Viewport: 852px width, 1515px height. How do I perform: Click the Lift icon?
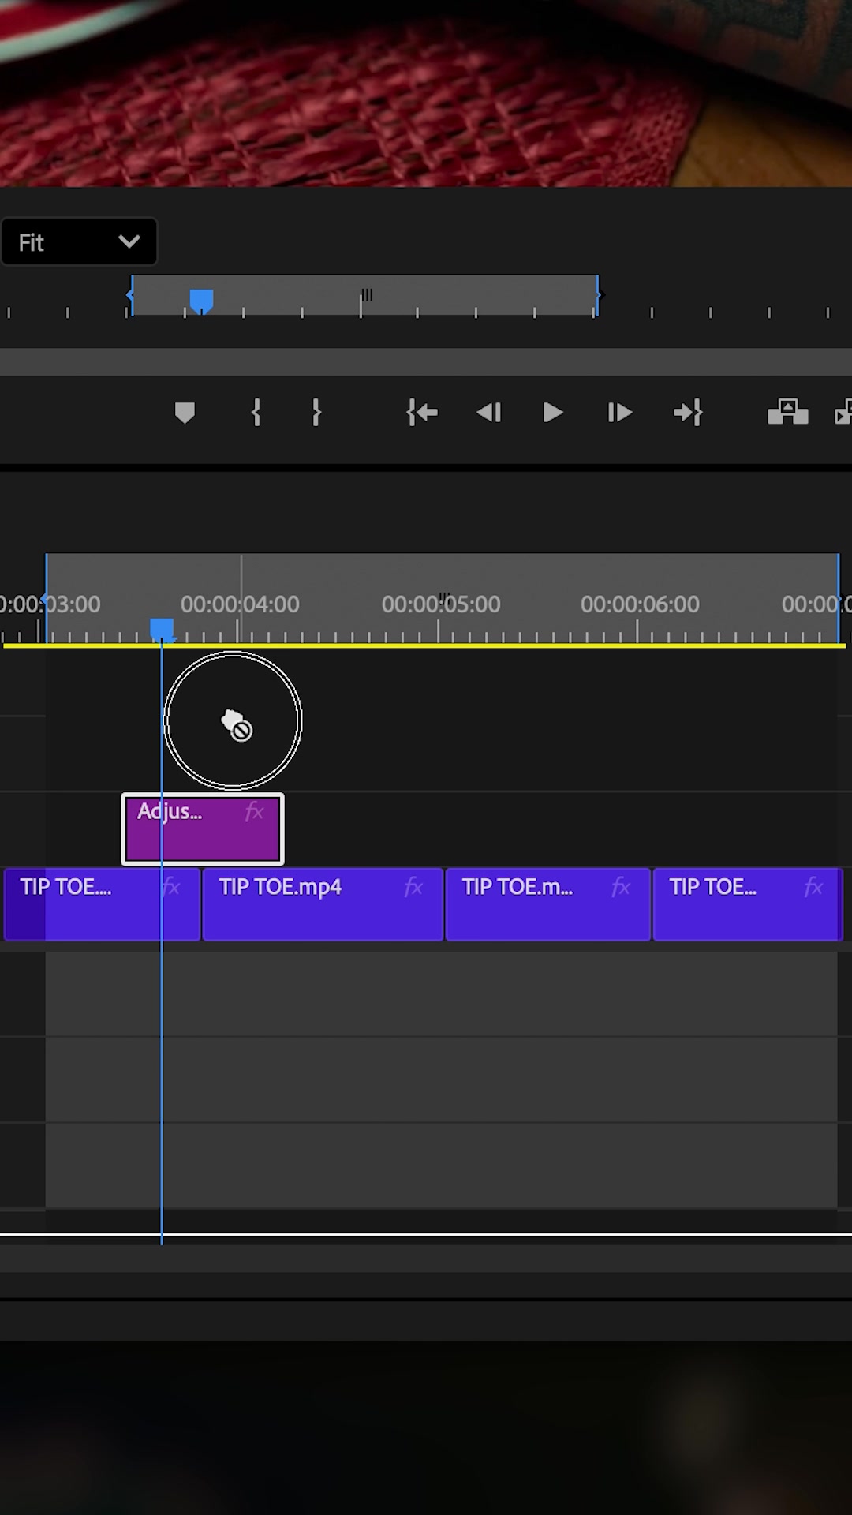click(x=787, y=412)
